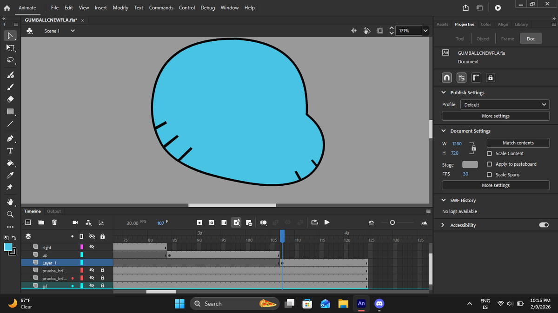Viewport: 558px width, 313px height.
Task: Open the Commands menu
Action: point(161,7)
